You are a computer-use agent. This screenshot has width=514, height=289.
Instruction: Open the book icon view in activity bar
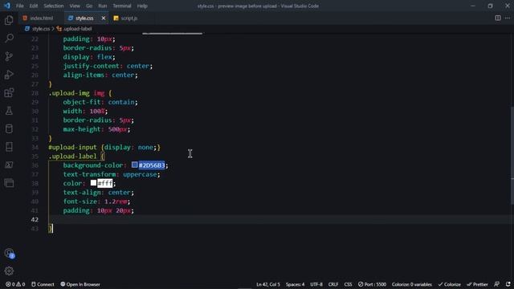tap(9, 147)
